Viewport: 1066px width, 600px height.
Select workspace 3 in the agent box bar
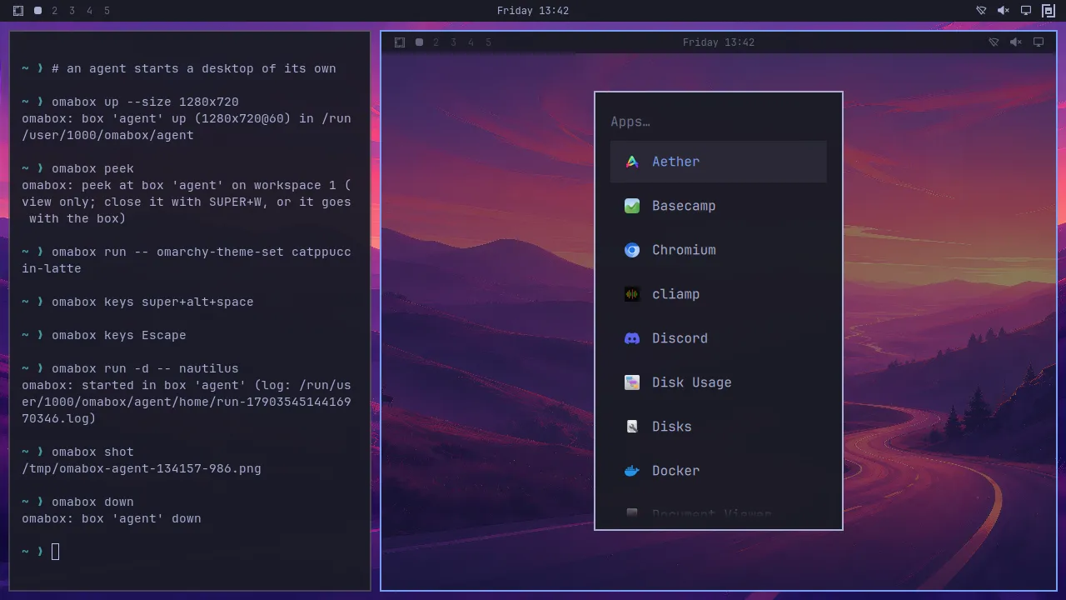coord(453,42)
